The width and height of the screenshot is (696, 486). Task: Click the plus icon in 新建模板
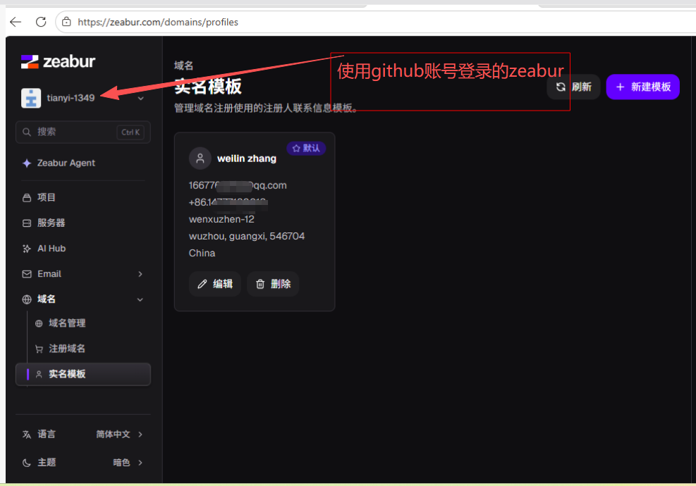click(x=620, y=87)
